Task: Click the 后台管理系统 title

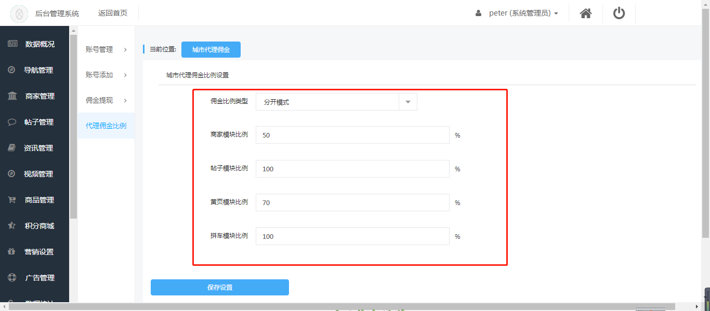Action: pos(57,13)
